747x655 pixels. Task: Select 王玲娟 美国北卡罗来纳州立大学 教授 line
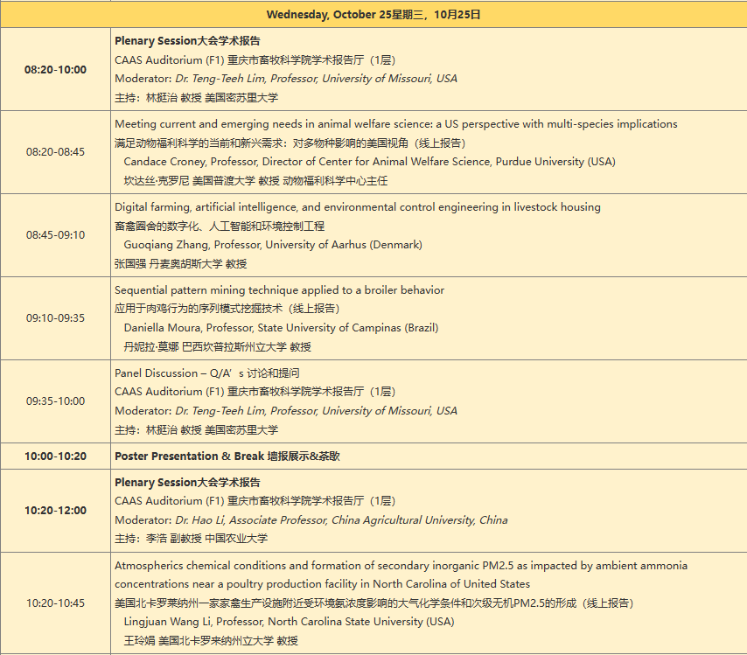211,641
